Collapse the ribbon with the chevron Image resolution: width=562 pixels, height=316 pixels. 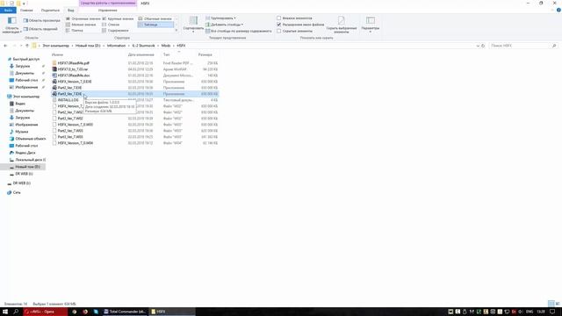(552, 11)
